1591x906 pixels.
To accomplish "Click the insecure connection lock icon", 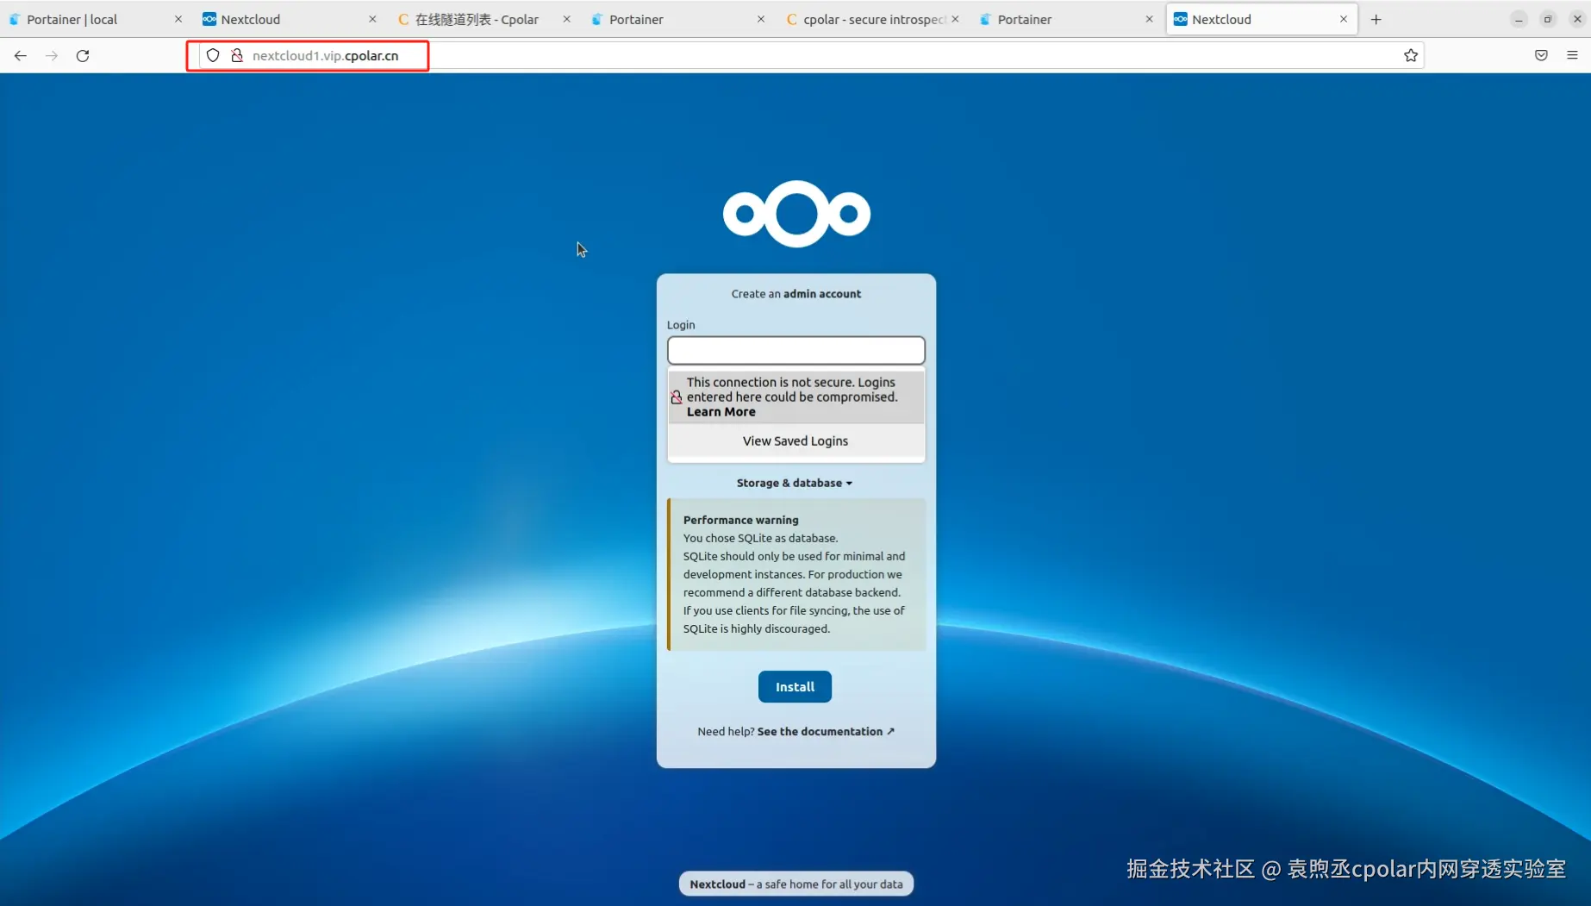I will tap(237, 55).
